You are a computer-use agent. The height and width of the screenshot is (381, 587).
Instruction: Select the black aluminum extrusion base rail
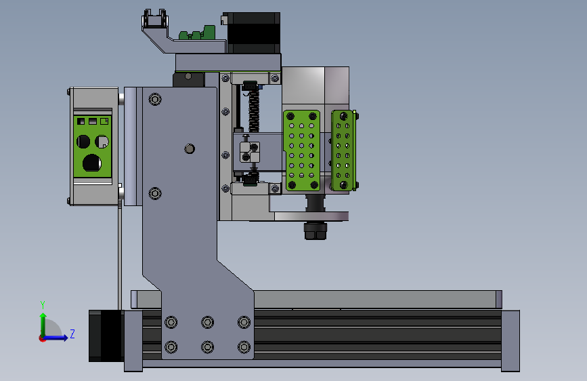pyautogui.click(x=377, y=334)
